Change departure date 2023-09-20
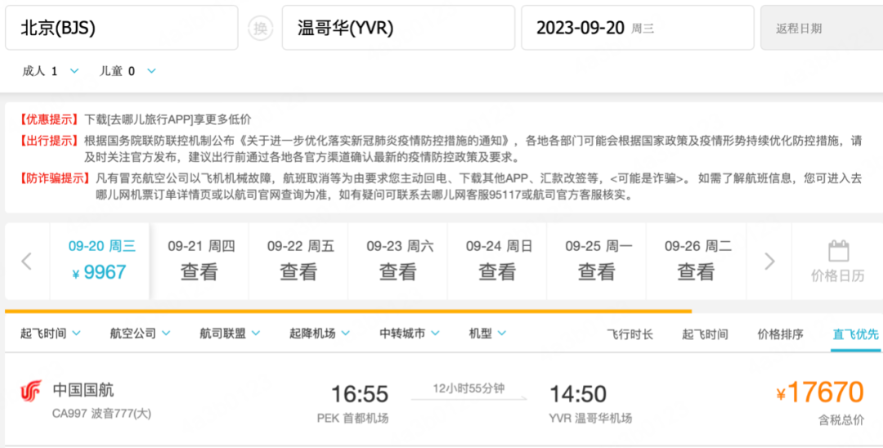883x448 pixels. (x=638, y=28)
